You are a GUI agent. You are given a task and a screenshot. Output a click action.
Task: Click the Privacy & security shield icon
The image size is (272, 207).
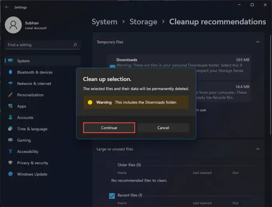click(10, 163)
